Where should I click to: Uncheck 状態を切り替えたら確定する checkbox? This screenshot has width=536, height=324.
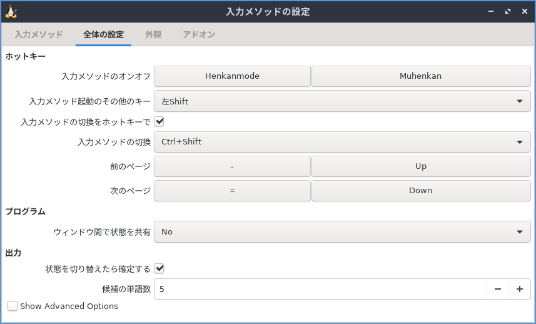[159, 269]
